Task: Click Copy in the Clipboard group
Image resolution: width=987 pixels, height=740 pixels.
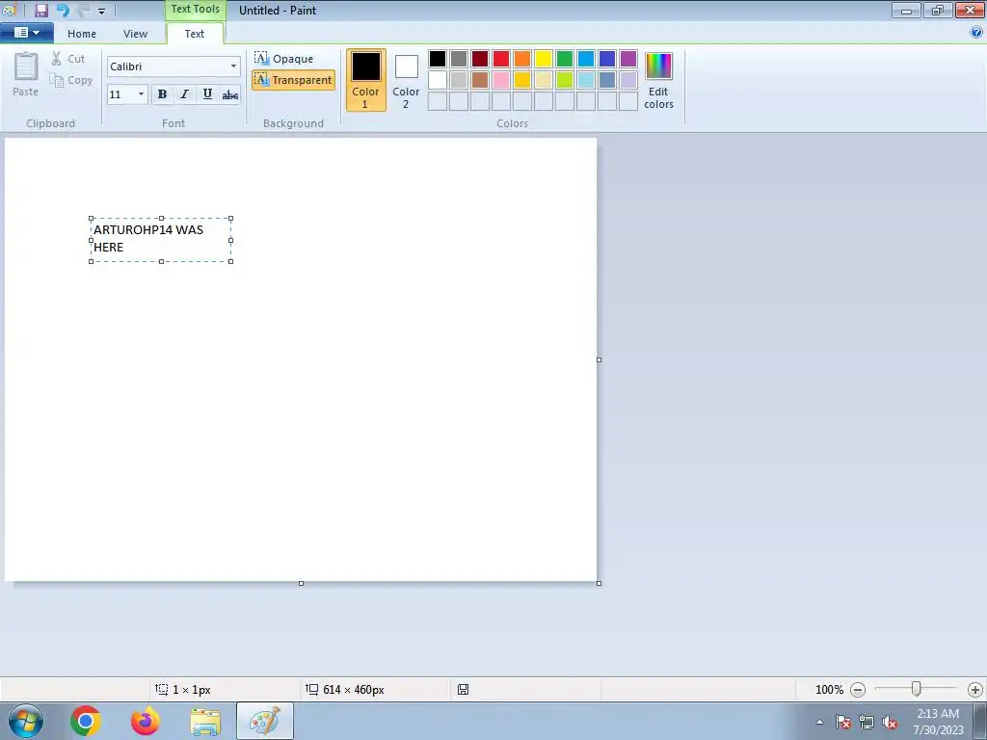Action: (x=71, y=80)
